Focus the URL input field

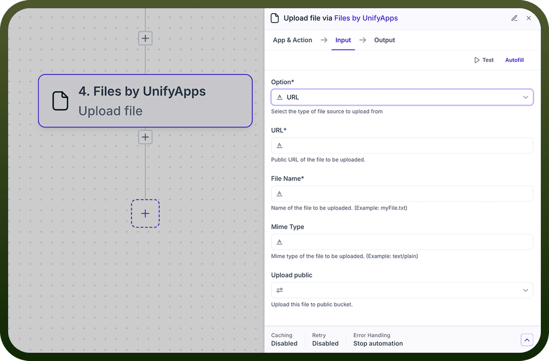pos(402,146)
